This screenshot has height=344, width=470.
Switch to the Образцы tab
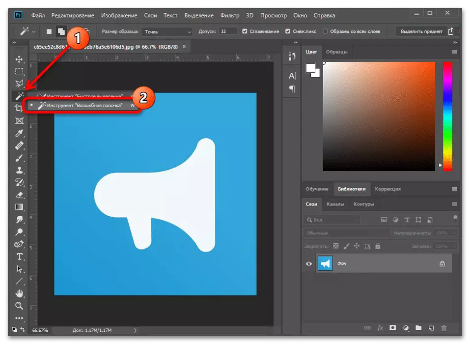(336, 52)
